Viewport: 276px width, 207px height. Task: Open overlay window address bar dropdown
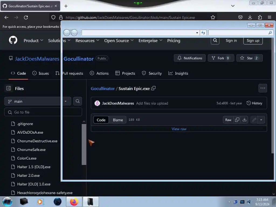click(x=197, y=33)
